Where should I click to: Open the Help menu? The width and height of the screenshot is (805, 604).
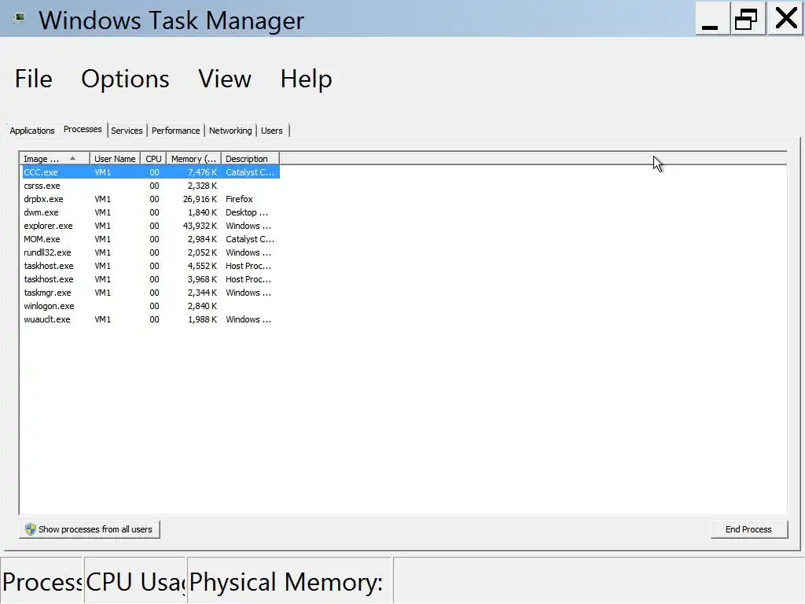pyautogui.click(x=306, y=79)
